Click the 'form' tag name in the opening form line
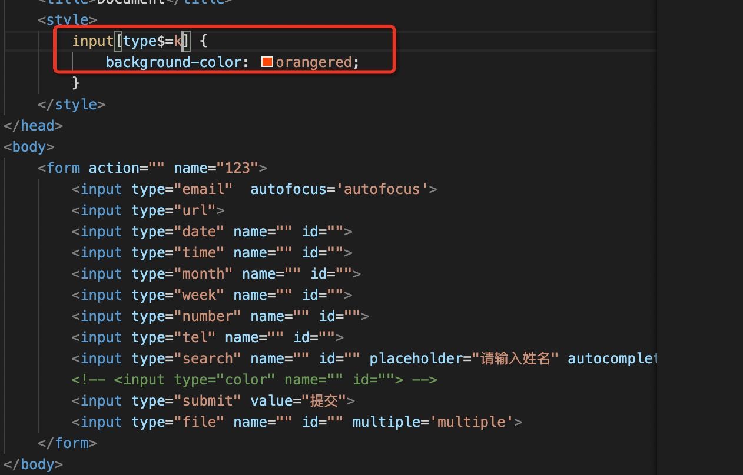This screenshot has height=475, width=743. (63, 168)
